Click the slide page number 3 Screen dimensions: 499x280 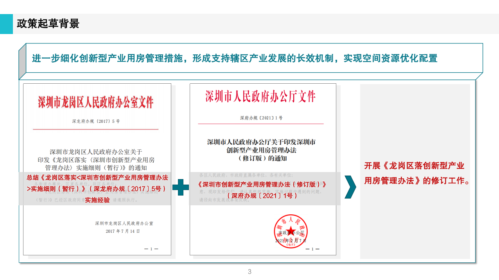pos(249,272)
